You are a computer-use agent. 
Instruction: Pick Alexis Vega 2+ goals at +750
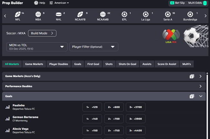[114, 130]
